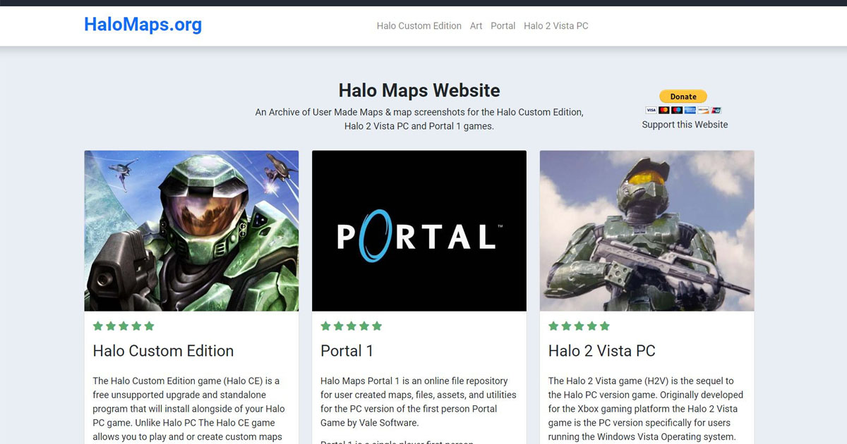Screen dimensions: 847x444
Task: Click the Portal logo image
Action: click(419, 230)
